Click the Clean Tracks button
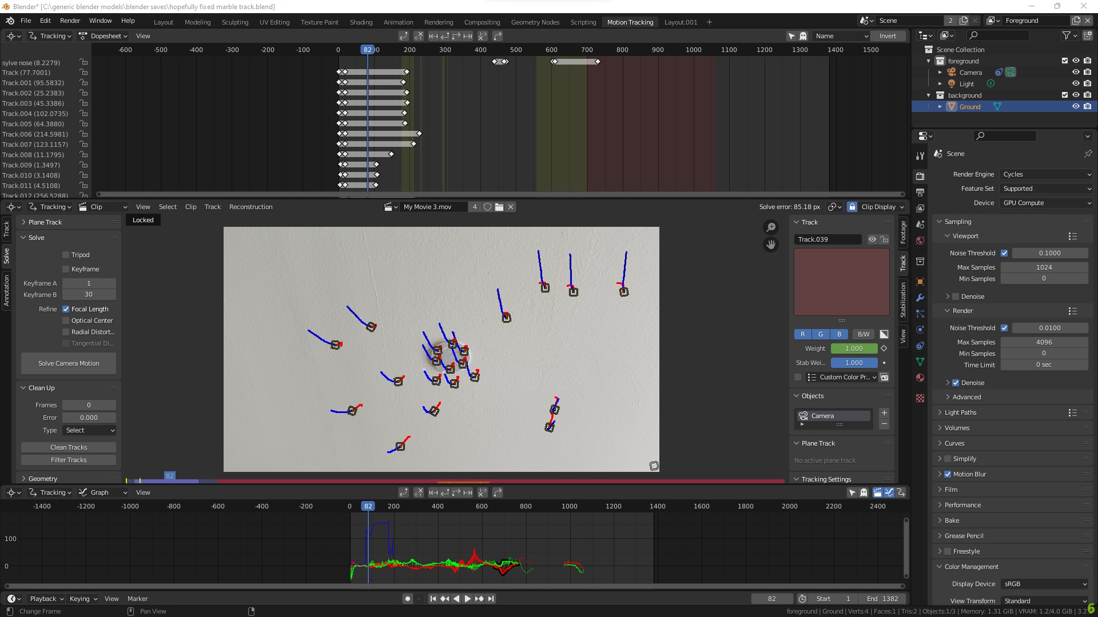1098x617 pixels. (x=69, y=447)
